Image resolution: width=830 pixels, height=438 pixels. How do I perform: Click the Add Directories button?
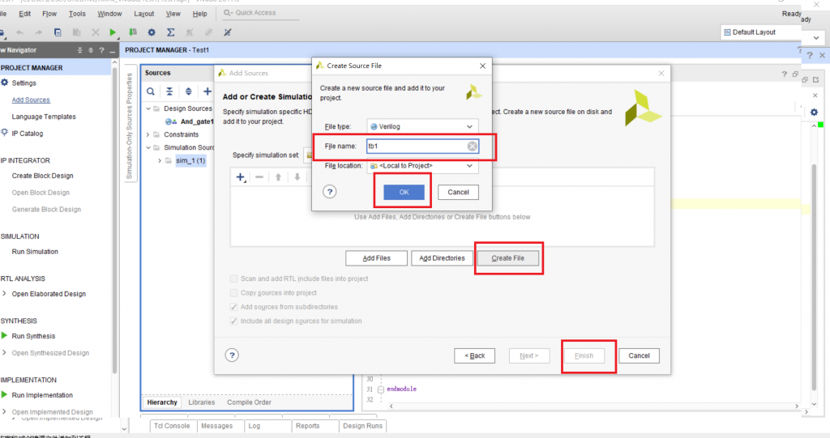pos(442,258)
